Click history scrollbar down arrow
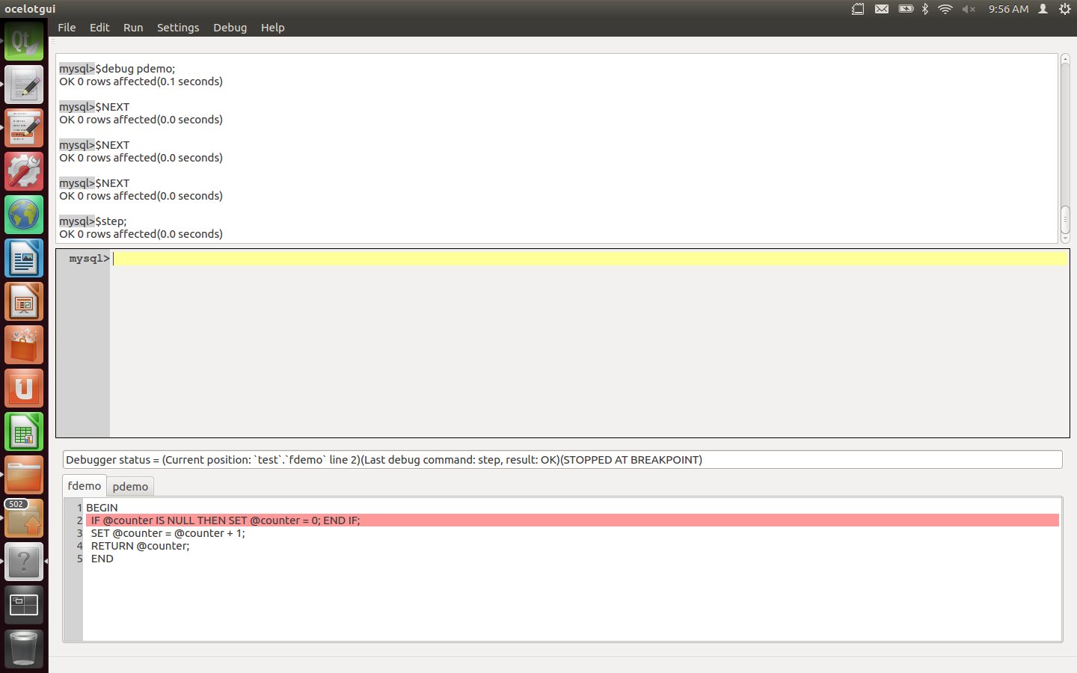The image size is (1077, 673). click(x=1065, y=239)
